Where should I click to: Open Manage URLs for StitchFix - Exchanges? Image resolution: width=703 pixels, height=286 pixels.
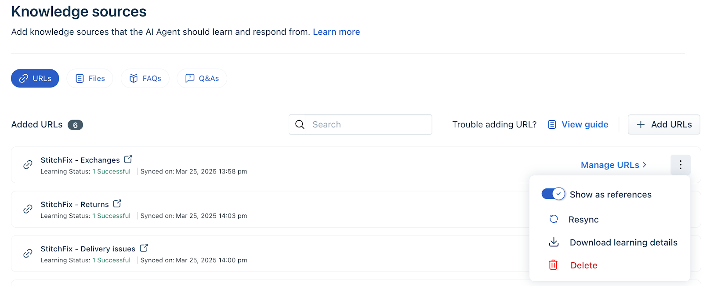pyautogui.click(x=613, y=165)
